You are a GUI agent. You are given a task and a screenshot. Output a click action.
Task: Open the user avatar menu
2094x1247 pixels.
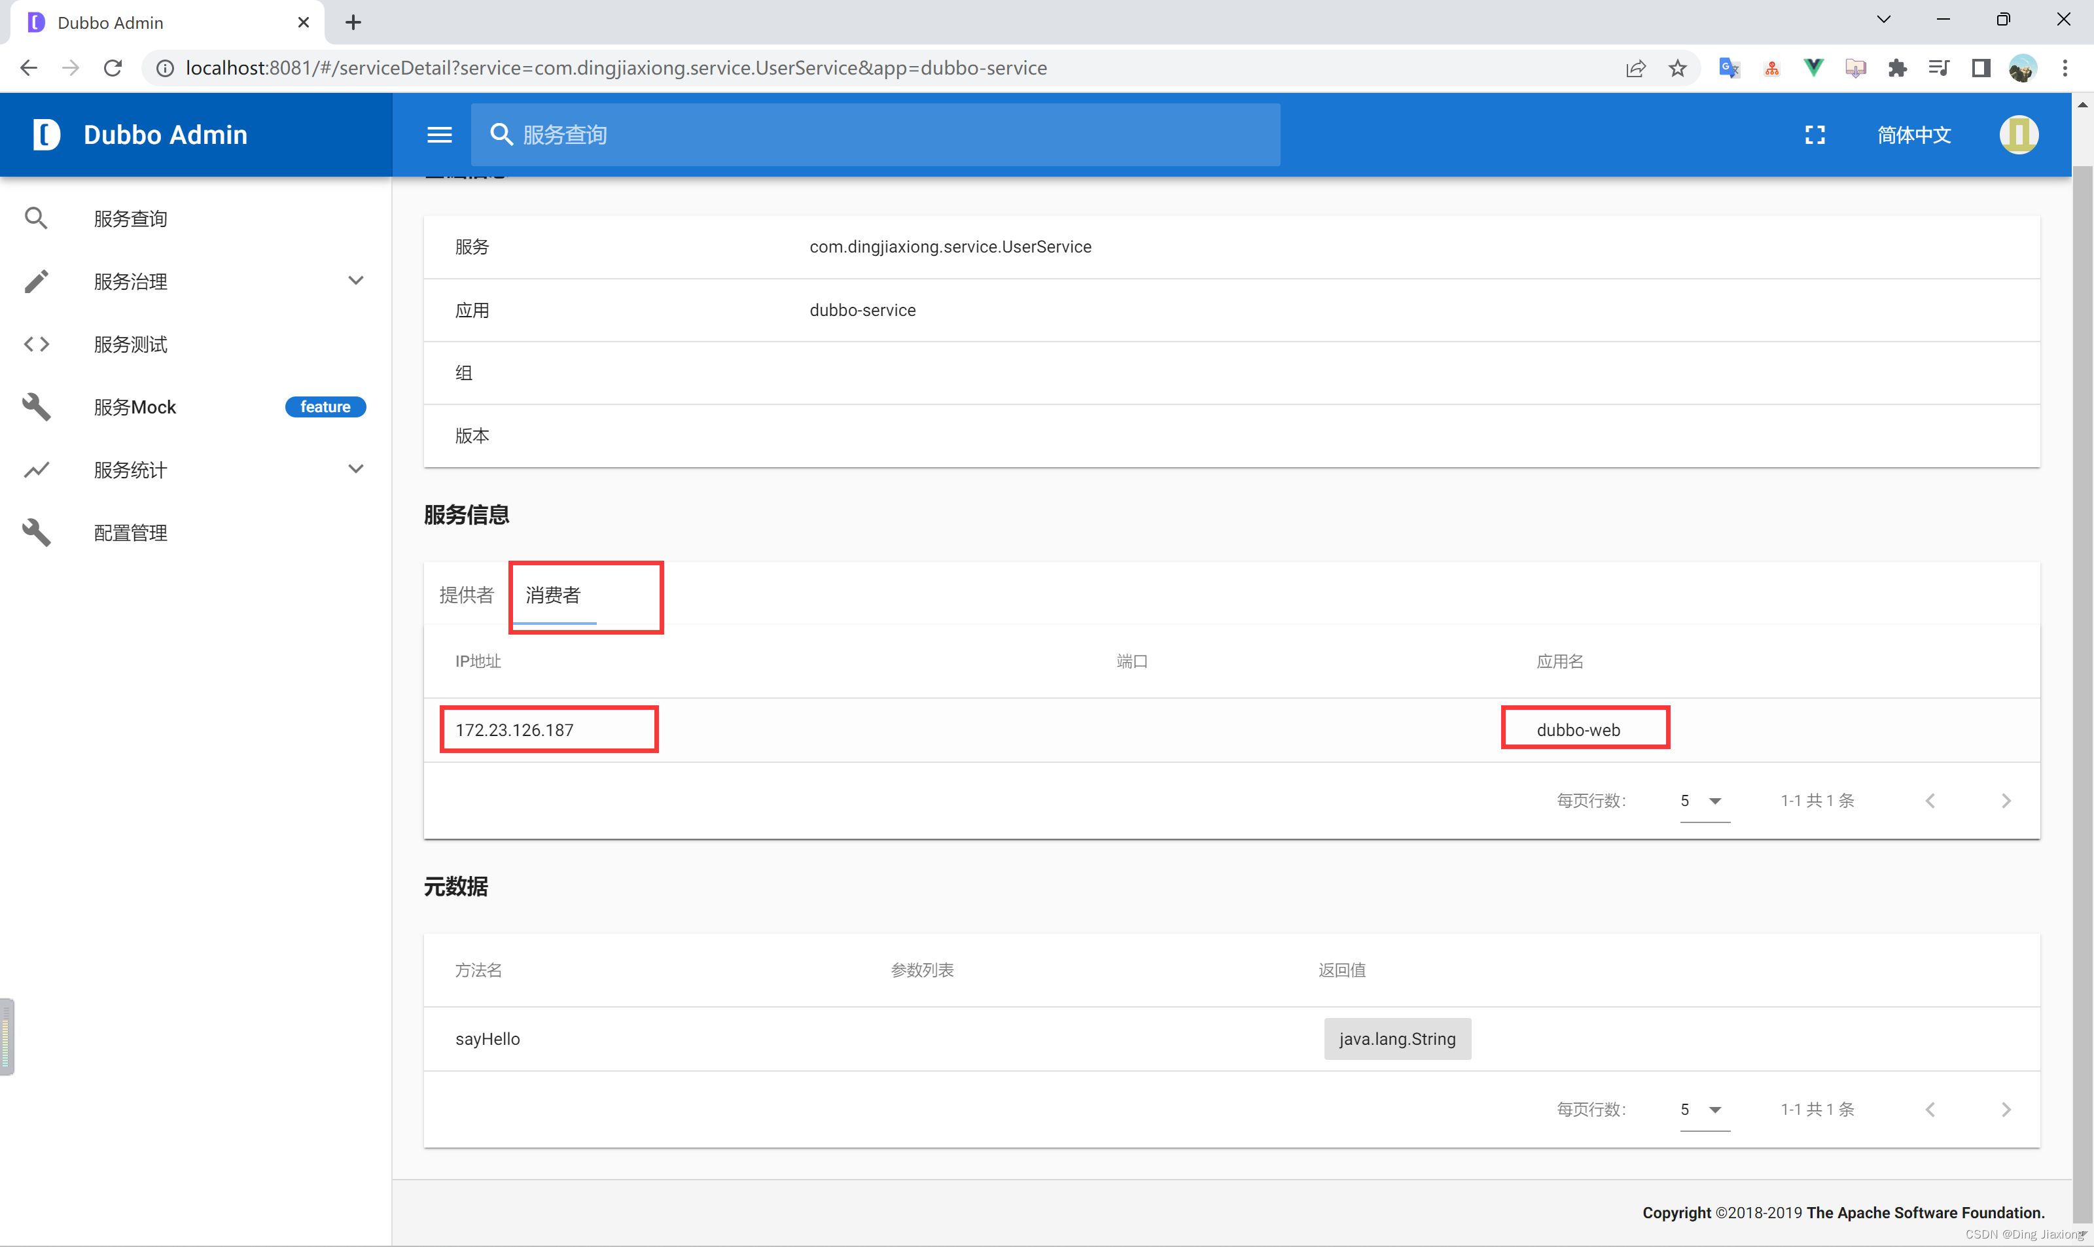2018,134
